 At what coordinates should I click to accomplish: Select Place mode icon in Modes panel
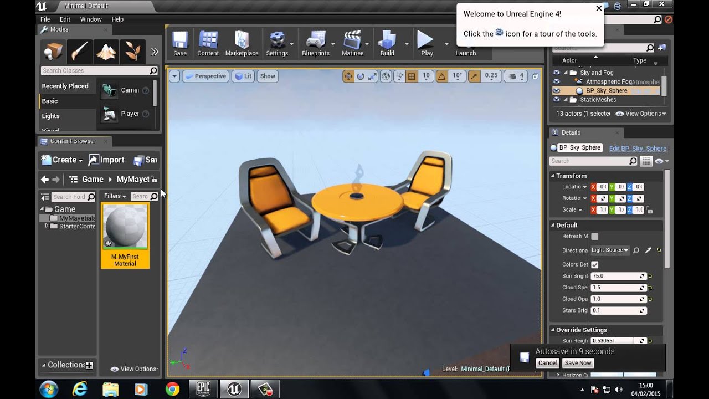54,52
